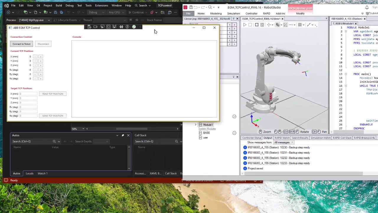
Task: Open Extensions menu in Visual Studio
Action: [x=102, y=5]
